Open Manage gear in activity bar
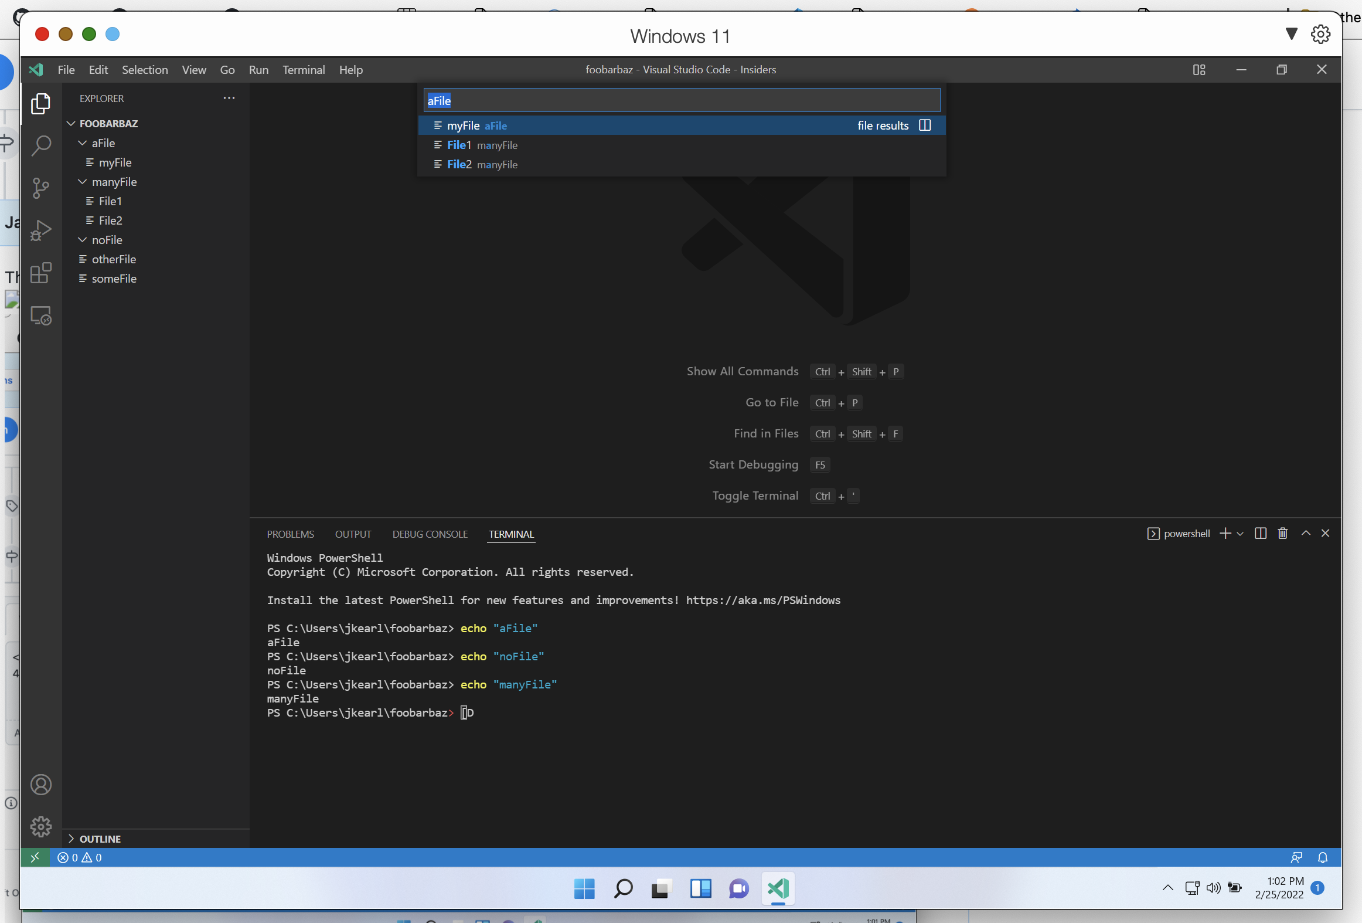 click(41, 827)
